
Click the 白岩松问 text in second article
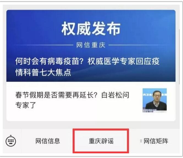115,95
